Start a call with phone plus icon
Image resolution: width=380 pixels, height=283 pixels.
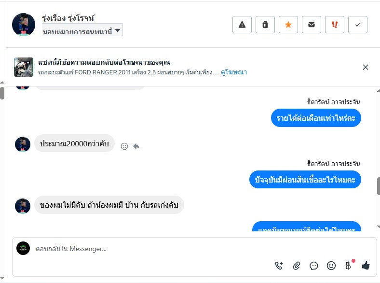pyautogui.click(x=279, y=265)
